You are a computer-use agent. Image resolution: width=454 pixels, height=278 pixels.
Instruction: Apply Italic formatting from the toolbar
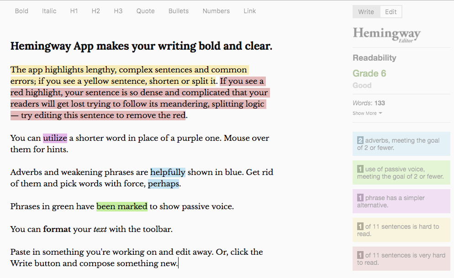[x=49, y=11]
